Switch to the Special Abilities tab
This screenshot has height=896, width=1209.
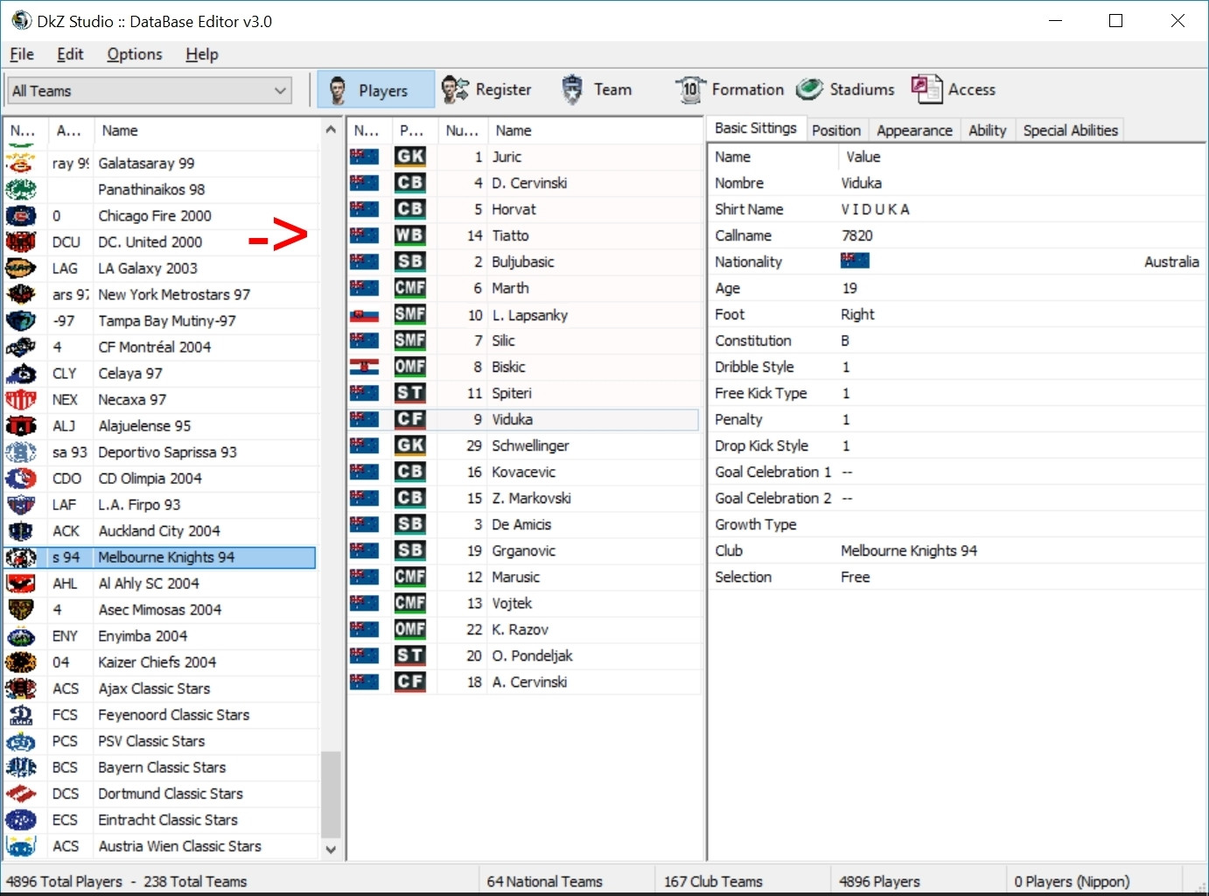(x=1071, y=130)
